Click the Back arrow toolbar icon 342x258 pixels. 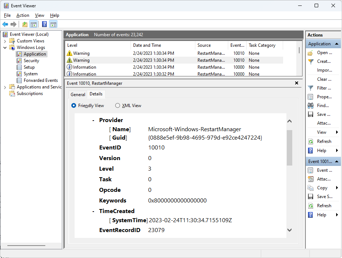pos(5,24)
